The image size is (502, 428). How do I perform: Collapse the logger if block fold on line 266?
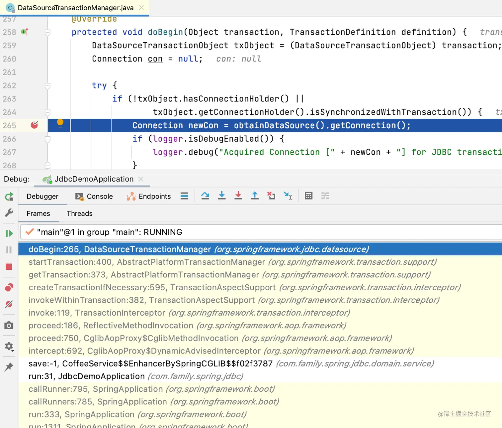pos(47,139)
